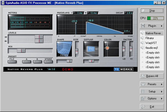Click the Ver.3.0 version text

coord(51,69)
